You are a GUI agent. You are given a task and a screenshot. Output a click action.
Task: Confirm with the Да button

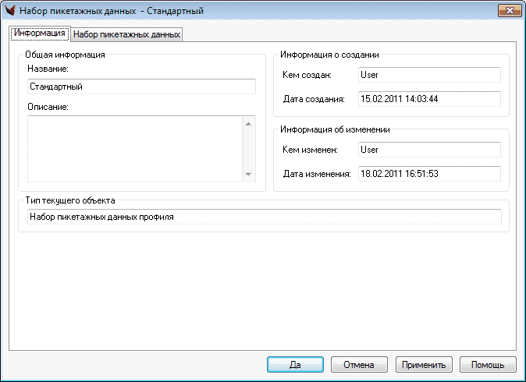click(295, 364)
